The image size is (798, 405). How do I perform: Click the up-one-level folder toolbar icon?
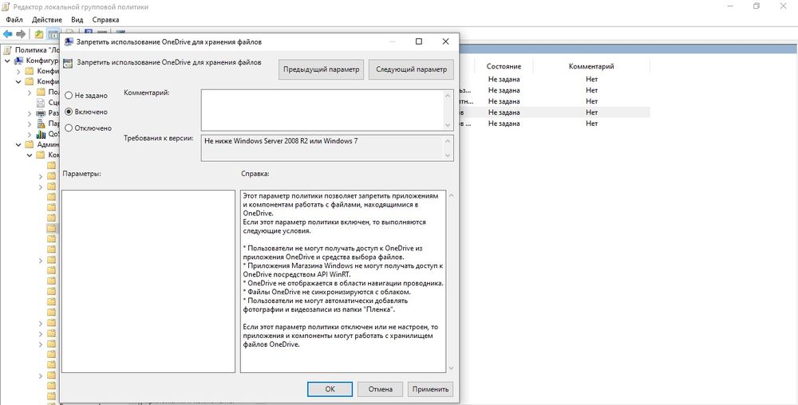[38, 34]
